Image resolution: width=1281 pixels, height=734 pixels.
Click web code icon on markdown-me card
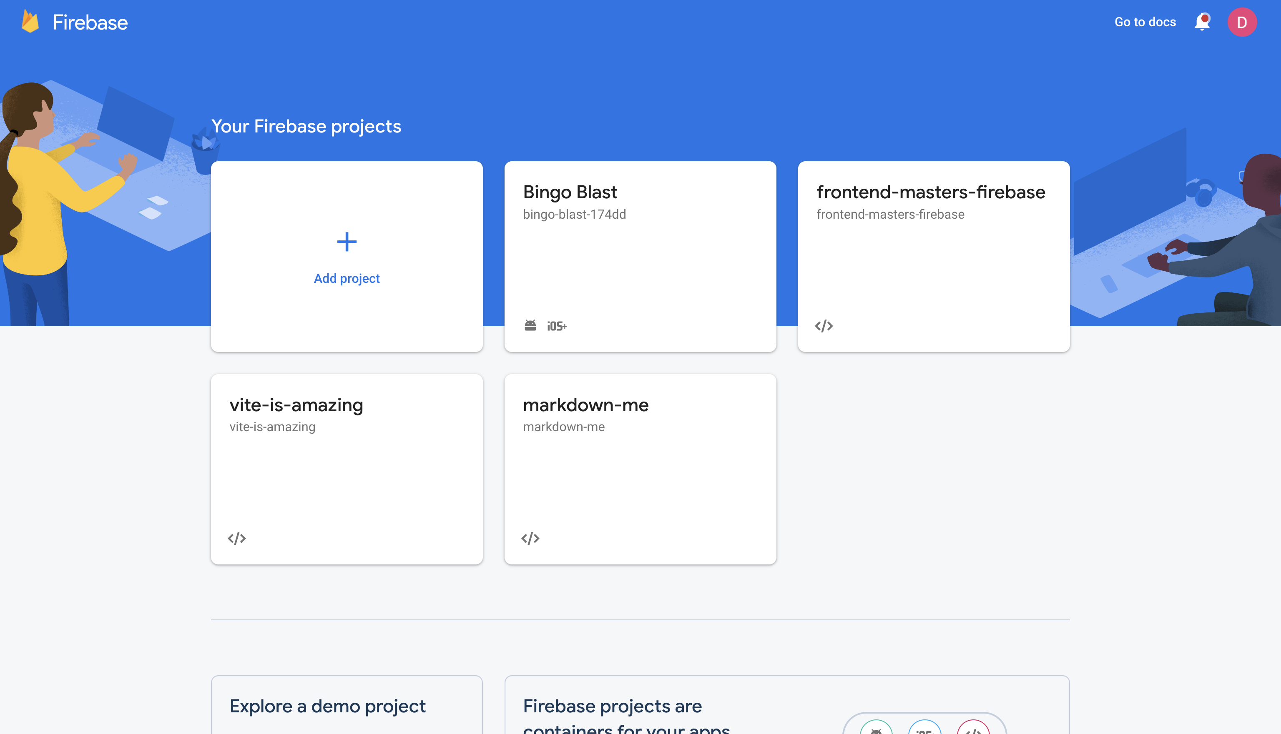530,538
